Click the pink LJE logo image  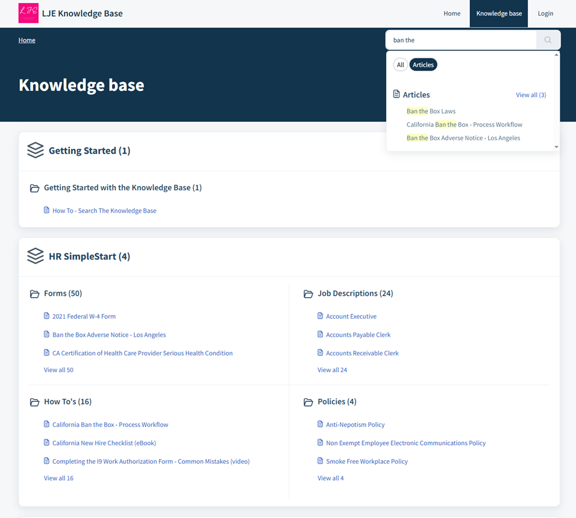(28, 13)
